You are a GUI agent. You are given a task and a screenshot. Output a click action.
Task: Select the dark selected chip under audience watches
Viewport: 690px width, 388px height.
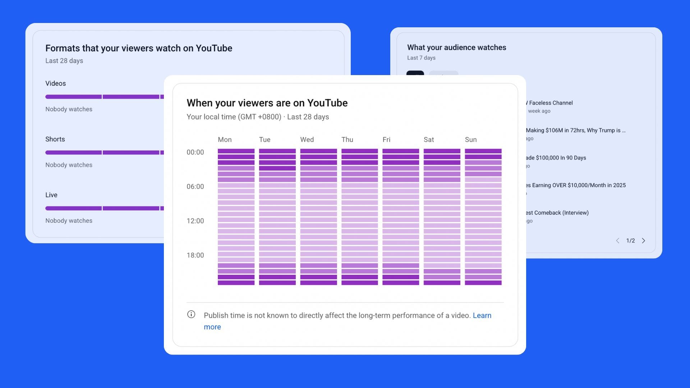click(x=415, y=73)
